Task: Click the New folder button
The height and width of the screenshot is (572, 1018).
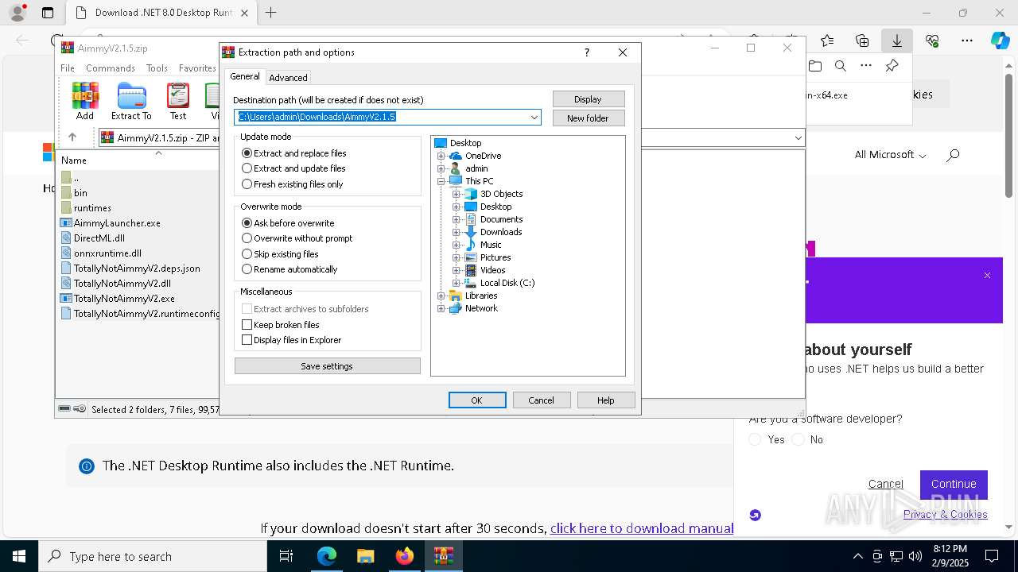Action: coord(589,118)
